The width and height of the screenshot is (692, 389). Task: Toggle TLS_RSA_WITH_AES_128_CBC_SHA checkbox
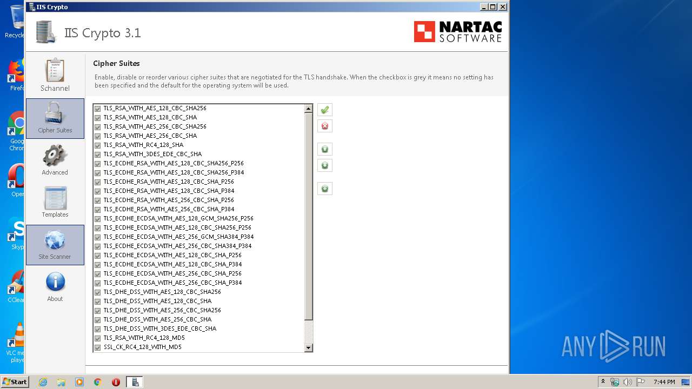(x=98, y=118)
